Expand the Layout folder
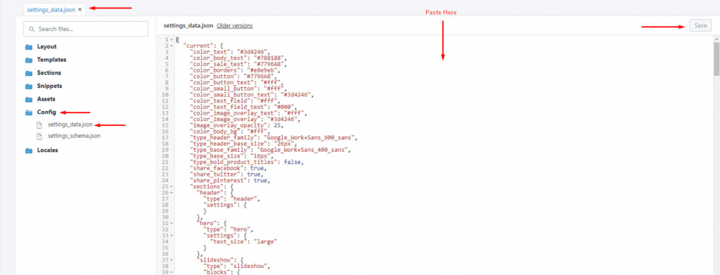This screenshot has height=275, width=720. click(x=46, y=46)
